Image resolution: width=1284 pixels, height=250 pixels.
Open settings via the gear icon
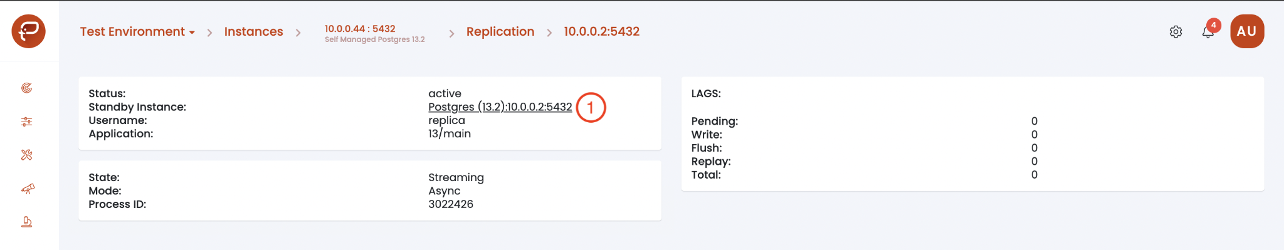[x=1176, y=31]
